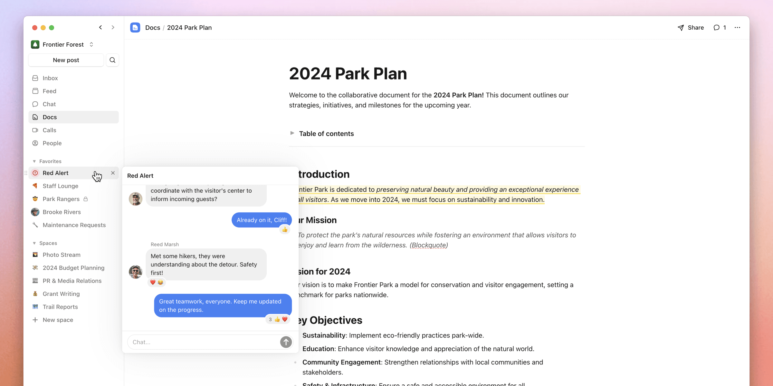
Task: Open the People section
Action: click(x=52, y=143)
